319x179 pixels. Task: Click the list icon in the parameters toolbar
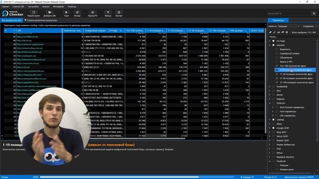pos(279,32)
